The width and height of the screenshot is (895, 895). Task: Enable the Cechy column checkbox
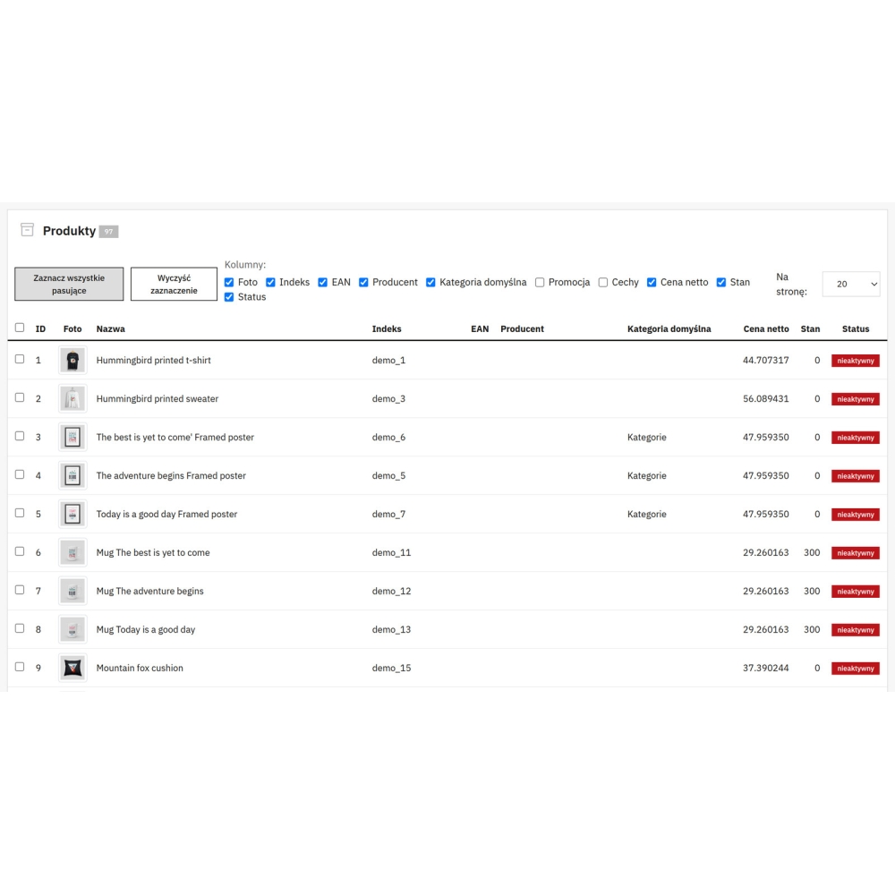[x=602, y=283]
